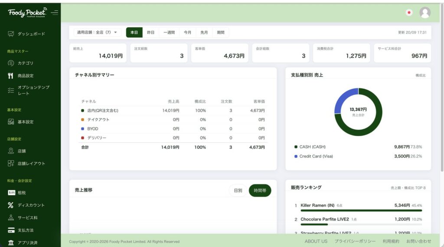Switch sales trend to 日別 view
The height and width of the screenshot is (247, 444).
point(238,190)
